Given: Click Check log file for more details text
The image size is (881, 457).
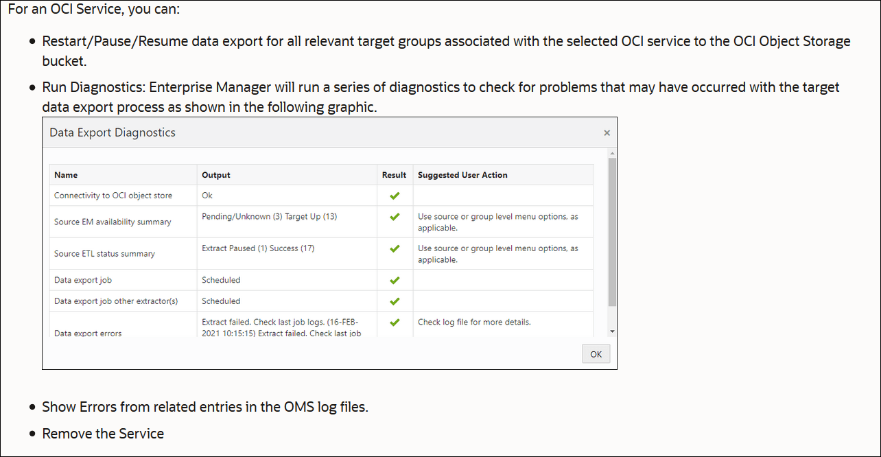Looking at the screenshot, I should (473, 322).
